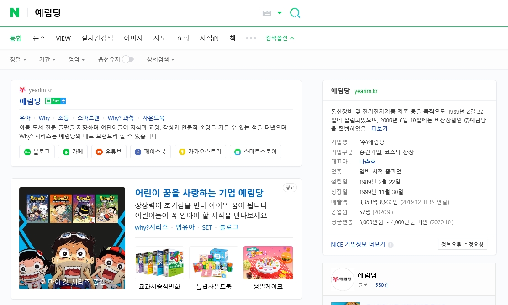Screen dimensions: 508x305
Task: Open the 예림당 site title link
Action: [x=30, y=101]
